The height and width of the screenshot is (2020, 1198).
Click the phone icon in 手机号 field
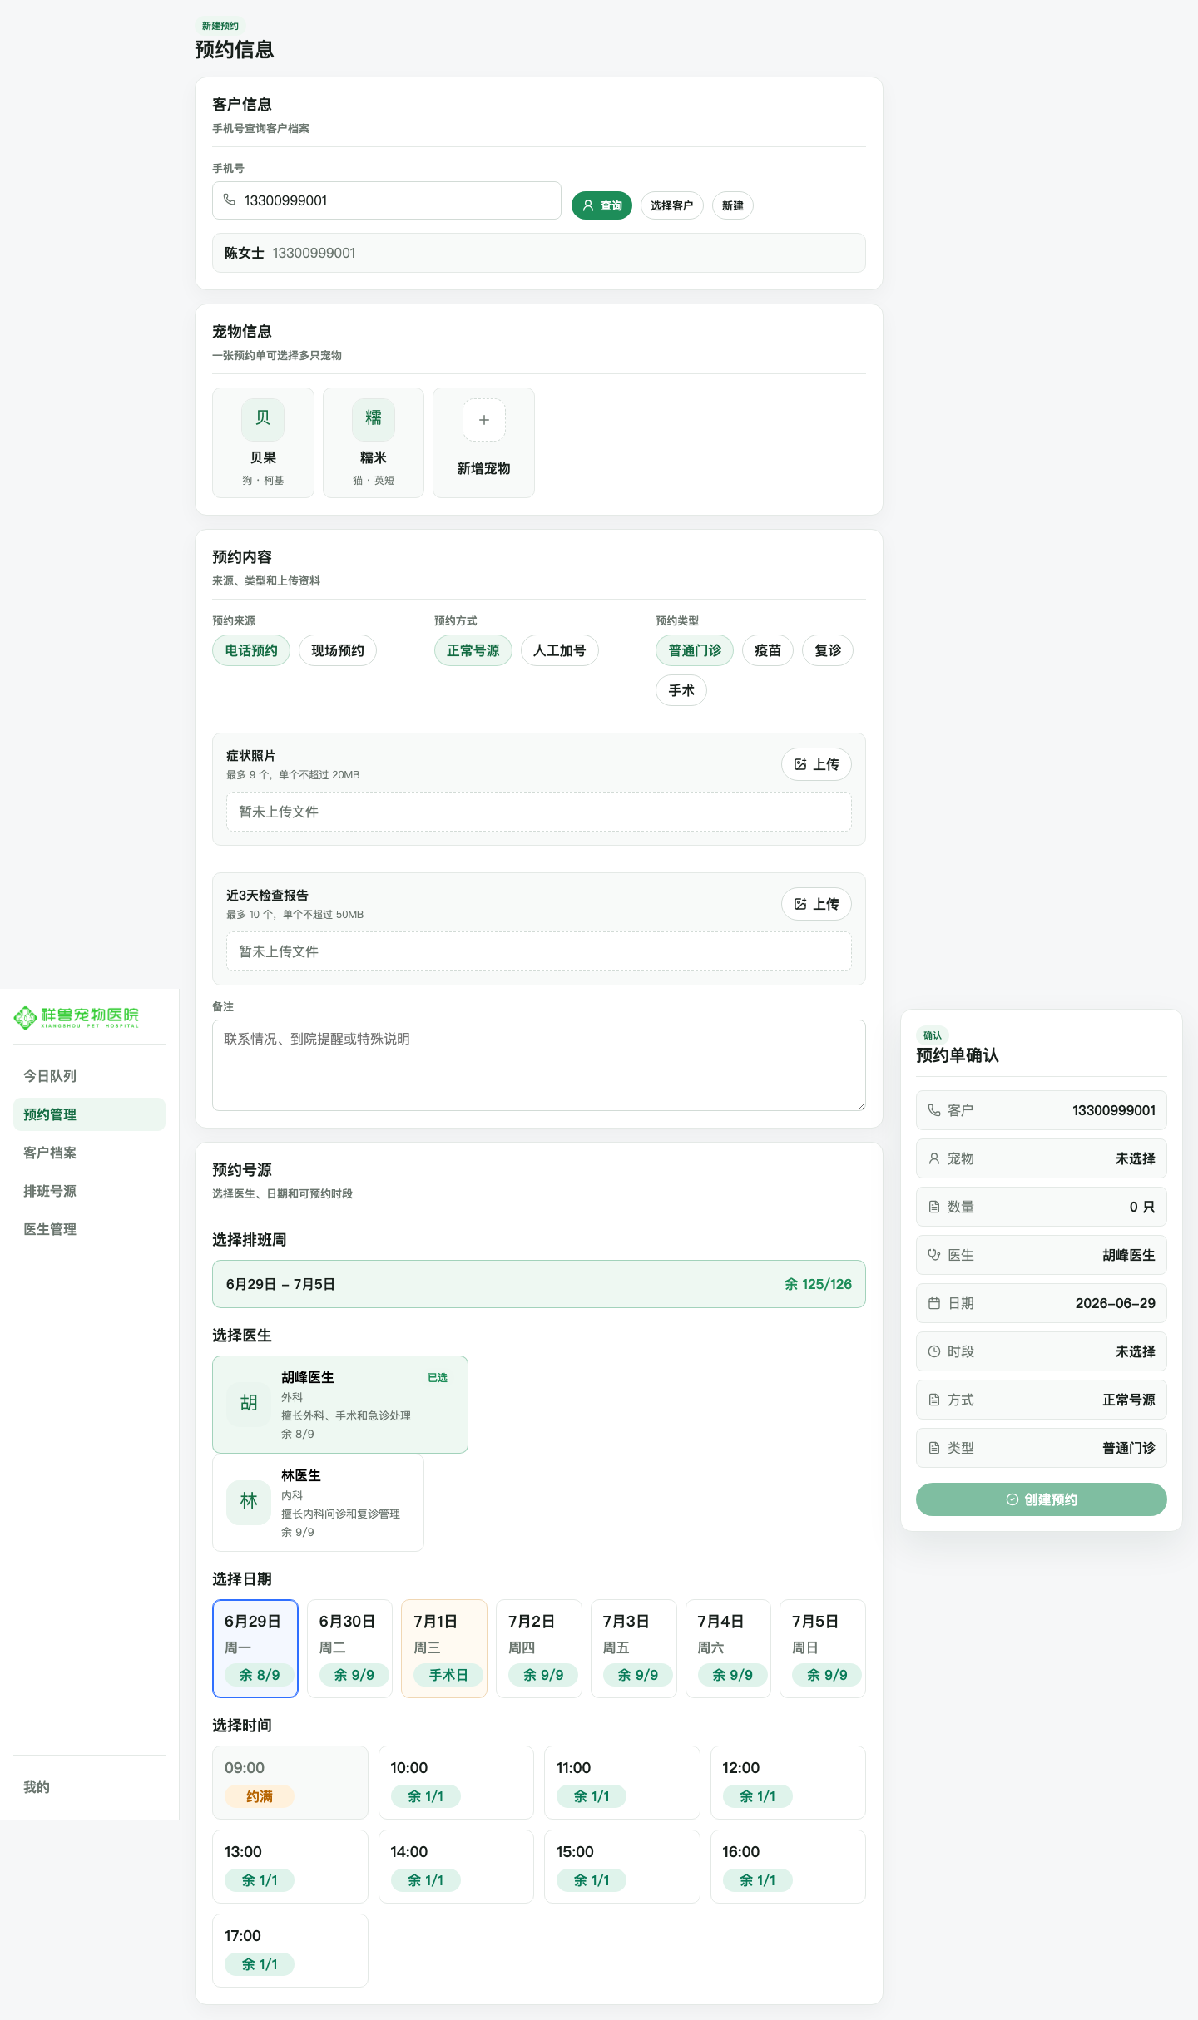tap(230, 200)
